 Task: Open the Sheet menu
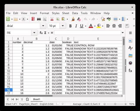coord(66,13)
